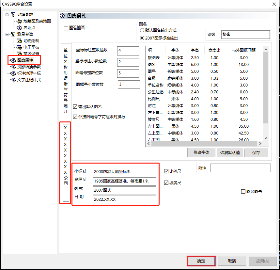Select the 地物绘制 gear icon
This screenshot has width=280, height=270.
click(19, 40)
